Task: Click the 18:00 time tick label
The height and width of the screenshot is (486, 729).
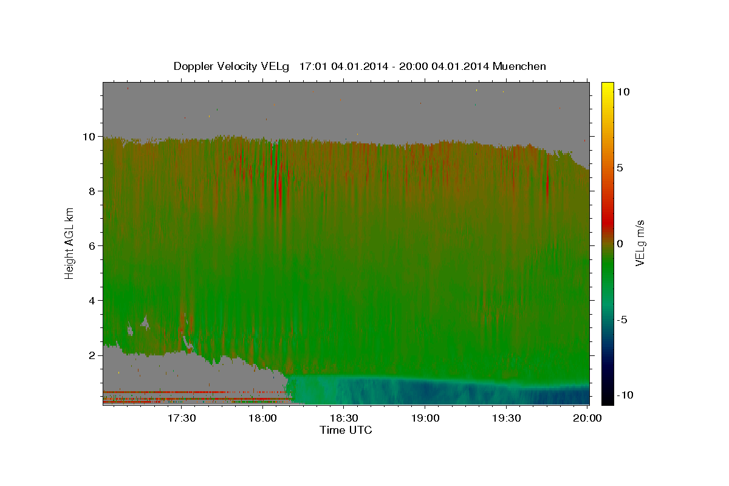Action: 263,418
